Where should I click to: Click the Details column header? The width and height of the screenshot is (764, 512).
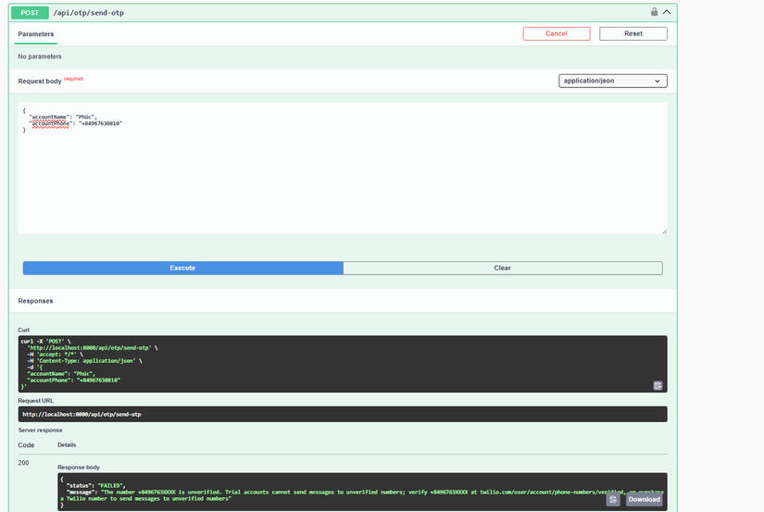pyautogui.click(x=67, y=444)
